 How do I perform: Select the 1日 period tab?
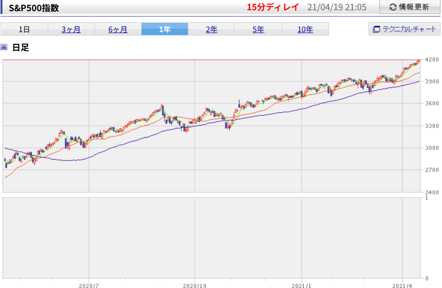point(24,29)
